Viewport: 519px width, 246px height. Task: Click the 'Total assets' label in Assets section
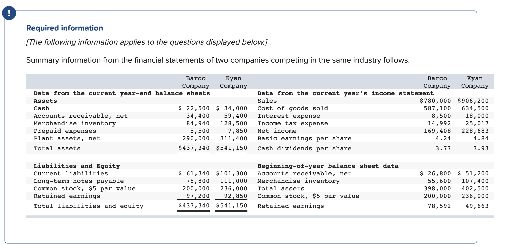(57, 148)
